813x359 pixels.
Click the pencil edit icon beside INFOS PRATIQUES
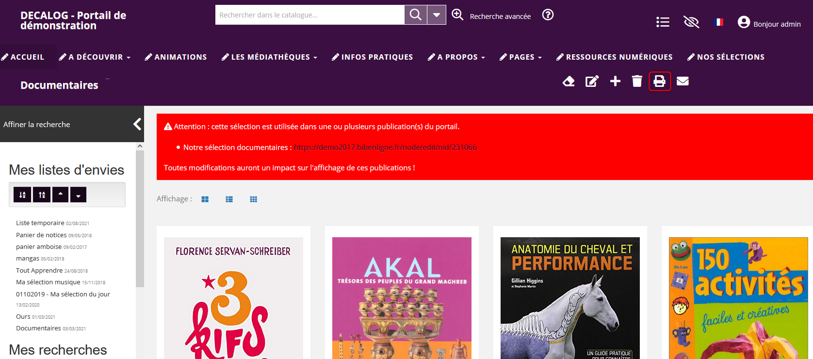(335, 57)
